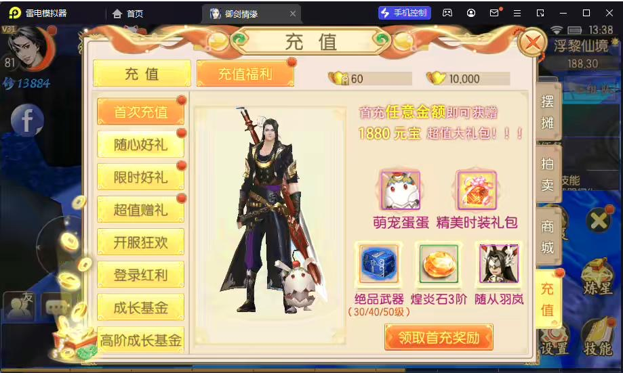Click the 手机控制 phone control button

[x=405, y=13]
